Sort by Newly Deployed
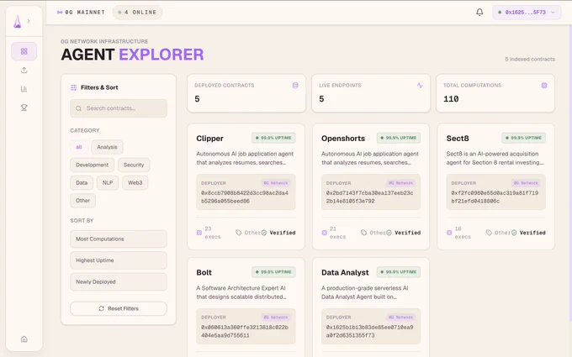This screenshot has width=572, height=357. (119, 282)
